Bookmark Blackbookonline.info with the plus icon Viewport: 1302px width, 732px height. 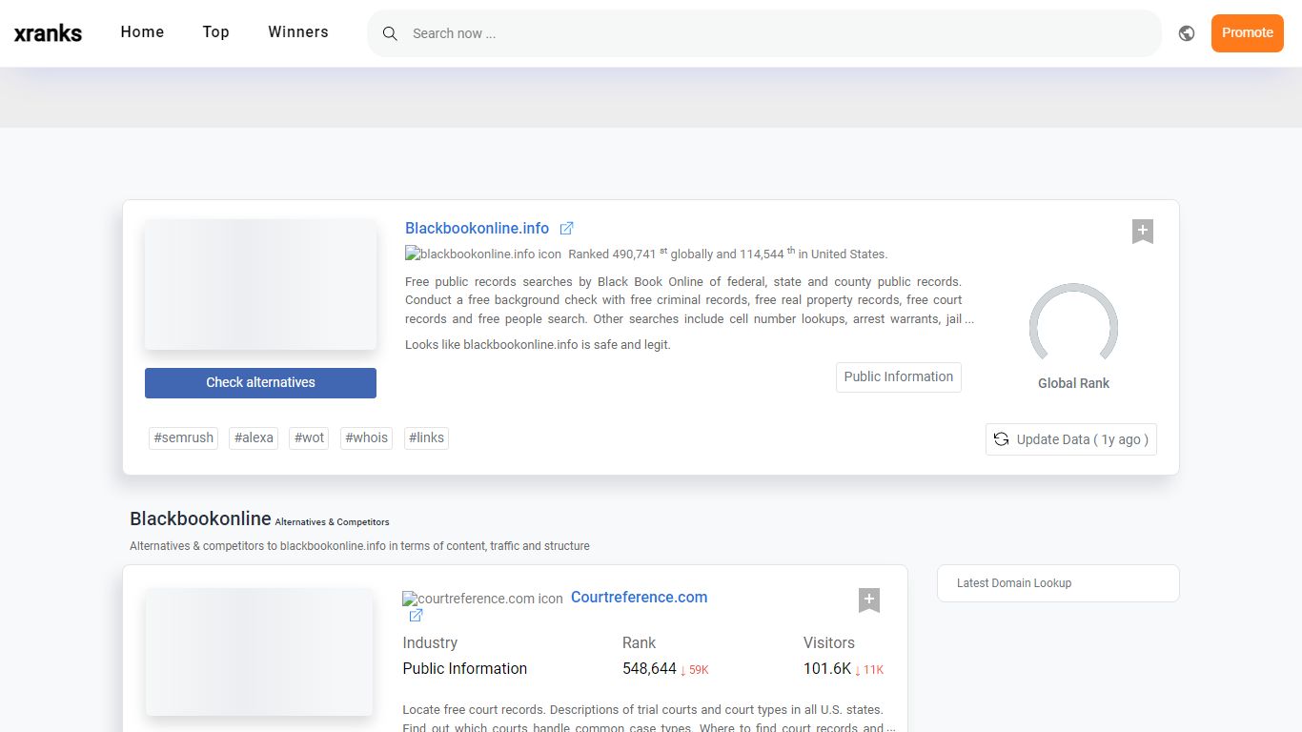[x=1143, y=232]
